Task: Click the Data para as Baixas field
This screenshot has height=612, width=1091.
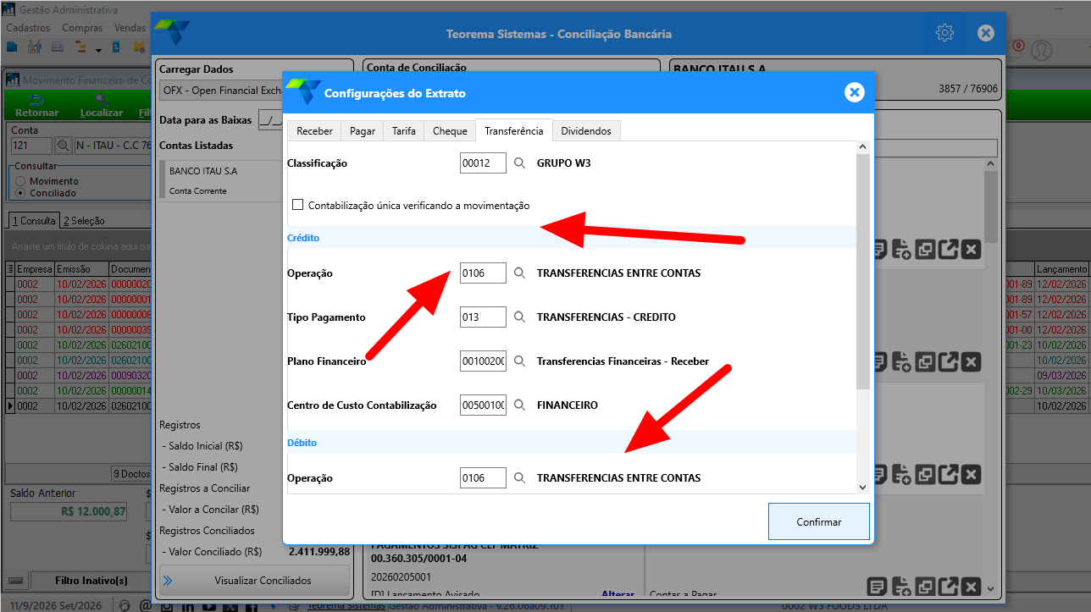Action: click(271, 120)
